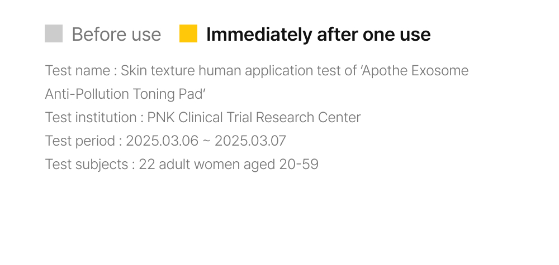This screenshot has height=265, width=559.
Task: Click the tilde between the test dates
Action: tap(206, 142)
